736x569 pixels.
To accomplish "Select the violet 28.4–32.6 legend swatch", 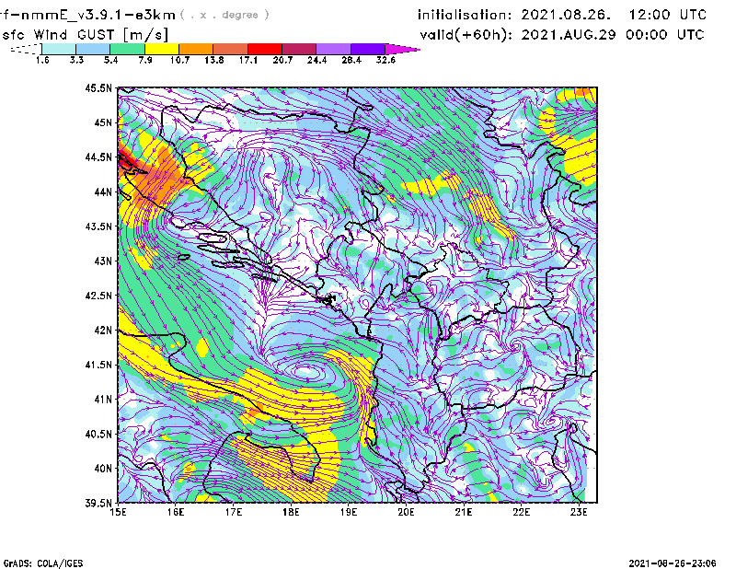I will [x=367, y=49].
